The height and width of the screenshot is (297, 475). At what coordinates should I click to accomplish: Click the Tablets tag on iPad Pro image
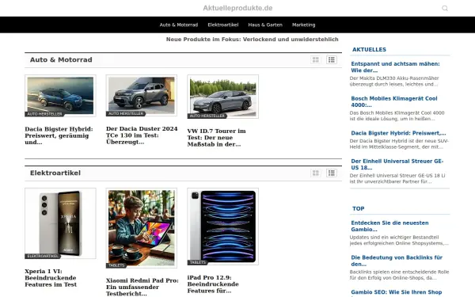pos(197,262)
